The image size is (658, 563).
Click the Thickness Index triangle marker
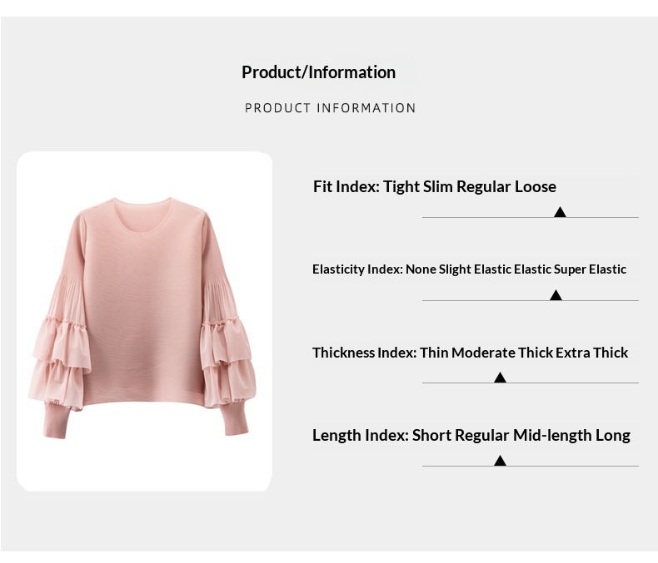pyautogui.click(x=500, y=378)
